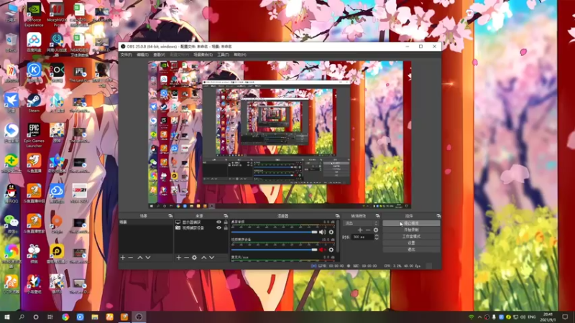
Task: Click the 停止推流 button
Action: (411, 223)
